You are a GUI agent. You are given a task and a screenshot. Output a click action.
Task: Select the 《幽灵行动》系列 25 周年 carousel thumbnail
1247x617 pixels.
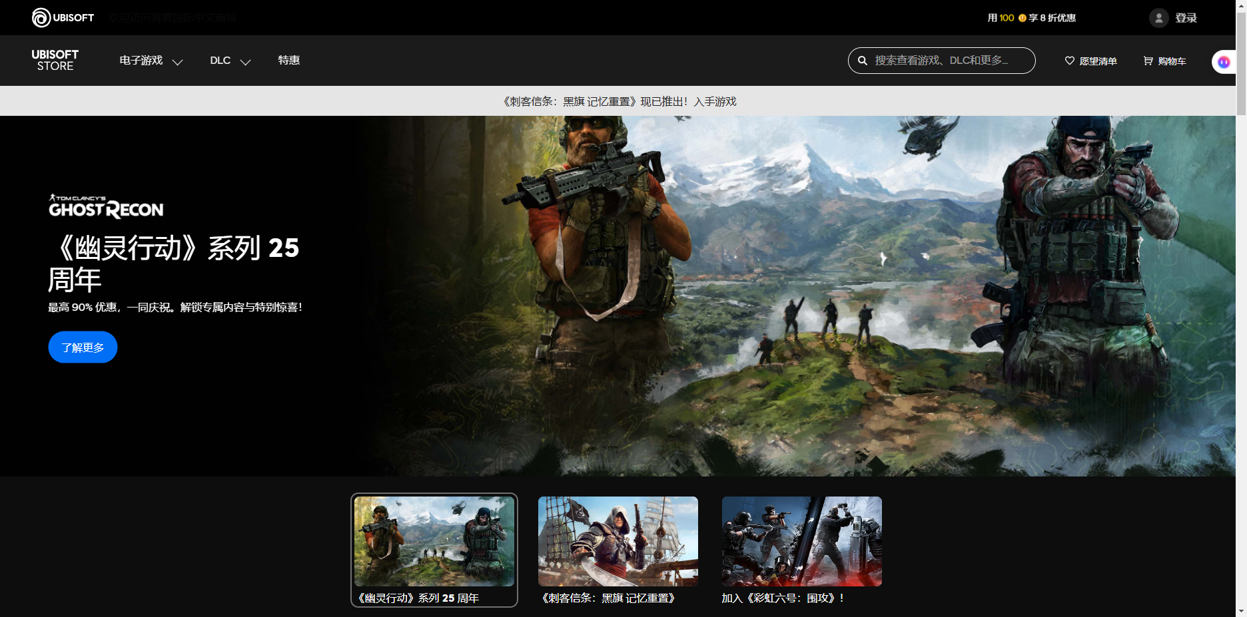coord(434,550)
